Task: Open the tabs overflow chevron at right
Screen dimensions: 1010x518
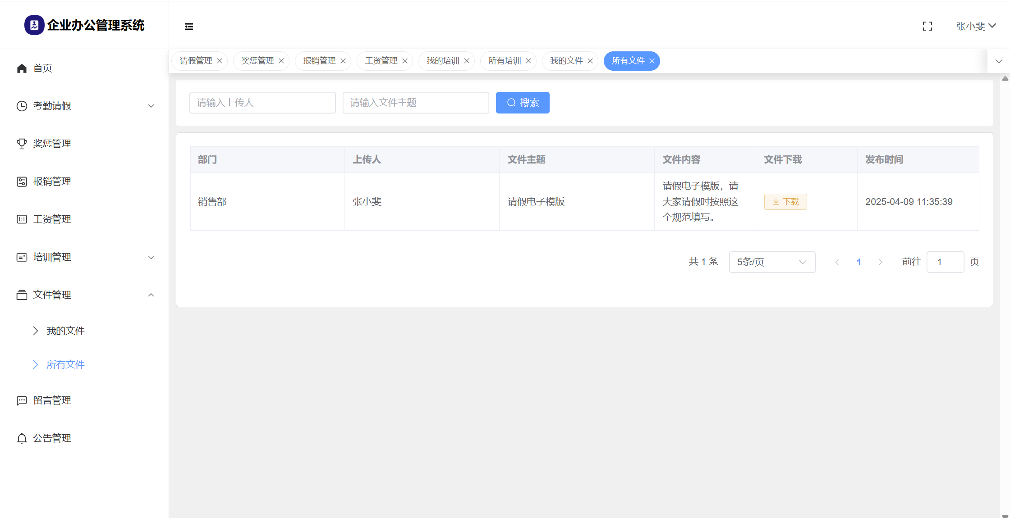Action: [x=999, y=61]
